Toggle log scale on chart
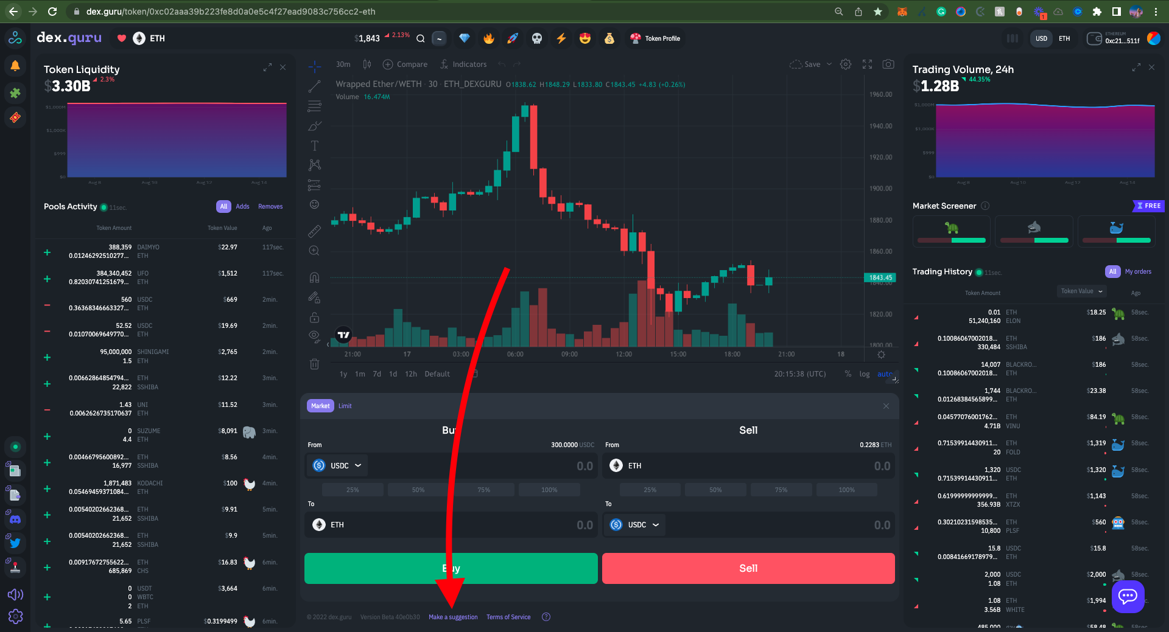Image resolution: width=1169 pixels, height=632 pixels. tap(864, 374)
